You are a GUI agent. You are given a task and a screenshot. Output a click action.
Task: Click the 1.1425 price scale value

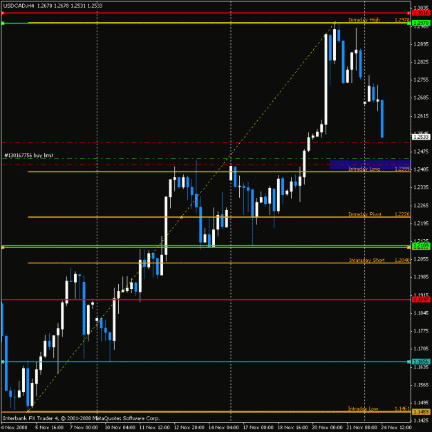click(x=421, y=420)
